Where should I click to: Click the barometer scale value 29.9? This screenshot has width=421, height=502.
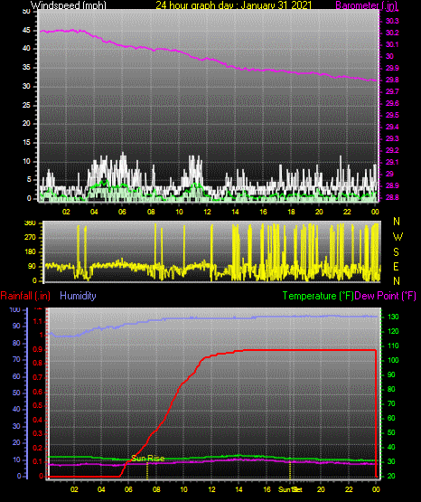click(x=392, y=68)
